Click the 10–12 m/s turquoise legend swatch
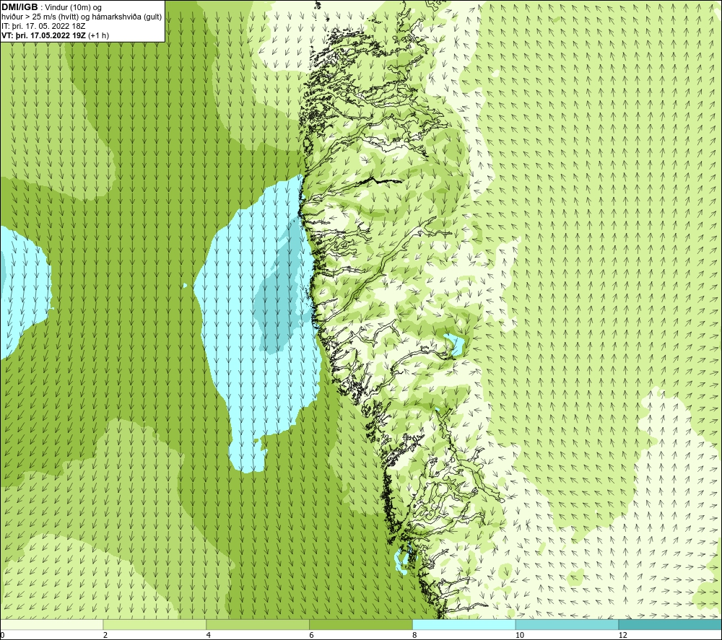The width and height of the screenshot is (722, 640). click(x=567, y=624)
